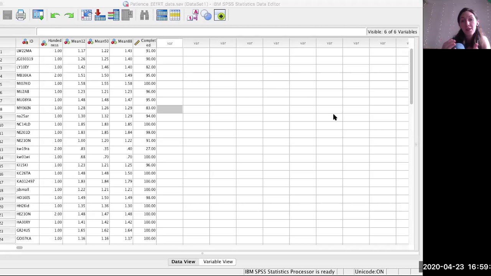491x276 pixels.
Task: Toggle Value Labels icon with A and 1
Action: tap(192, 15)
